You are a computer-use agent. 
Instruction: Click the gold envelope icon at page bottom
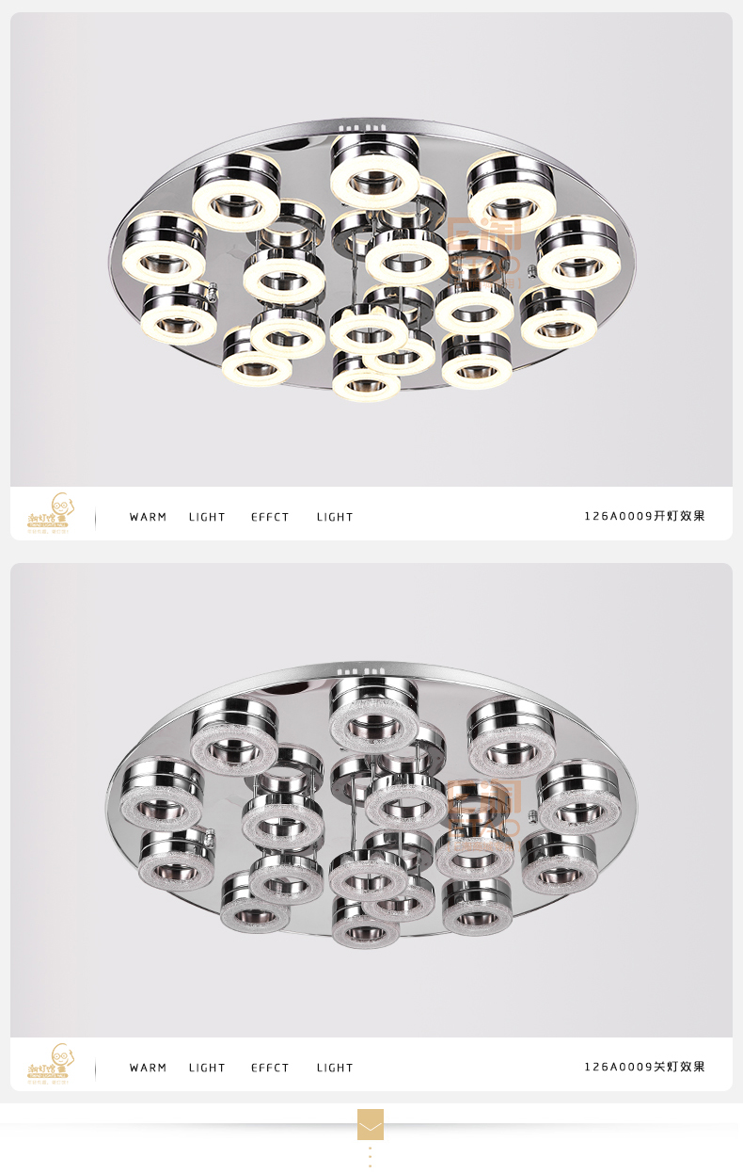coord(371,1124)
